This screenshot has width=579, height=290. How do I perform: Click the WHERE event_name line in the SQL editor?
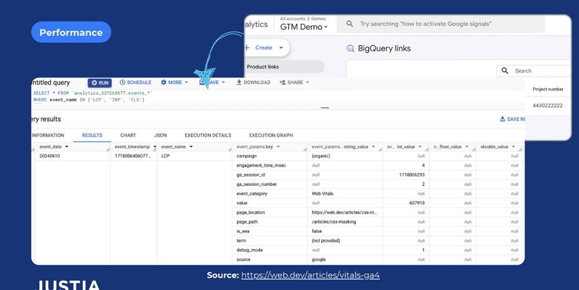89,100
